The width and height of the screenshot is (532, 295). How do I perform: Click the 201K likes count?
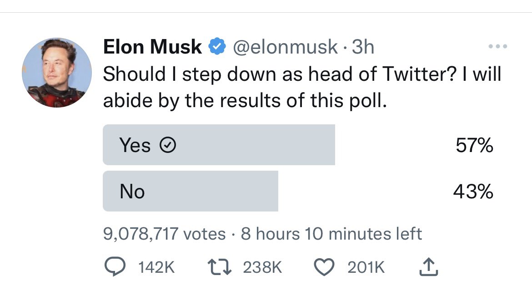coord(366,267)
